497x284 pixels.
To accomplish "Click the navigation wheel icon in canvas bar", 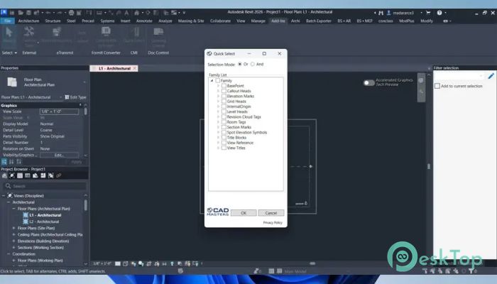I will [x=421, y=80].
